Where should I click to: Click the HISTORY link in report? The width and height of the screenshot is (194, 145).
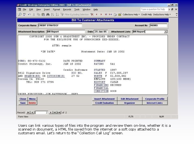tap(100, 82)
